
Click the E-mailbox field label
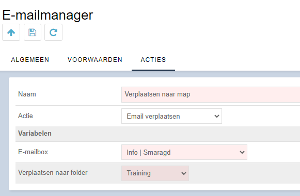tap(33, 152)
